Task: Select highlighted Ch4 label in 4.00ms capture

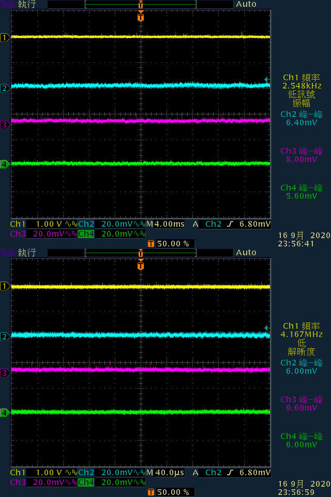Action: tap(86, 234)
